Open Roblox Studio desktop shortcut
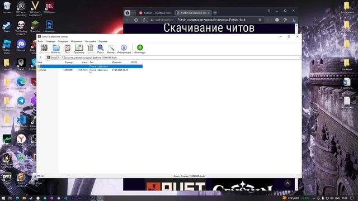Image resolution: width=358 pixels, height=201 pixels. (x=7, y=47)
